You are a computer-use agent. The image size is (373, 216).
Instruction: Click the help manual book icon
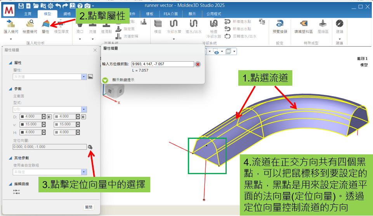tap(73, 6)
